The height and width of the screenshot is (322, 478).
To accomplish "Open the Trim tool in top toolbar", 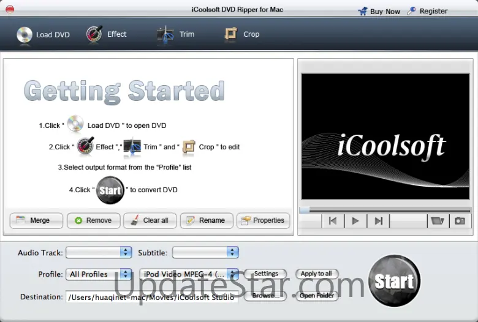I will coord(175,34).
